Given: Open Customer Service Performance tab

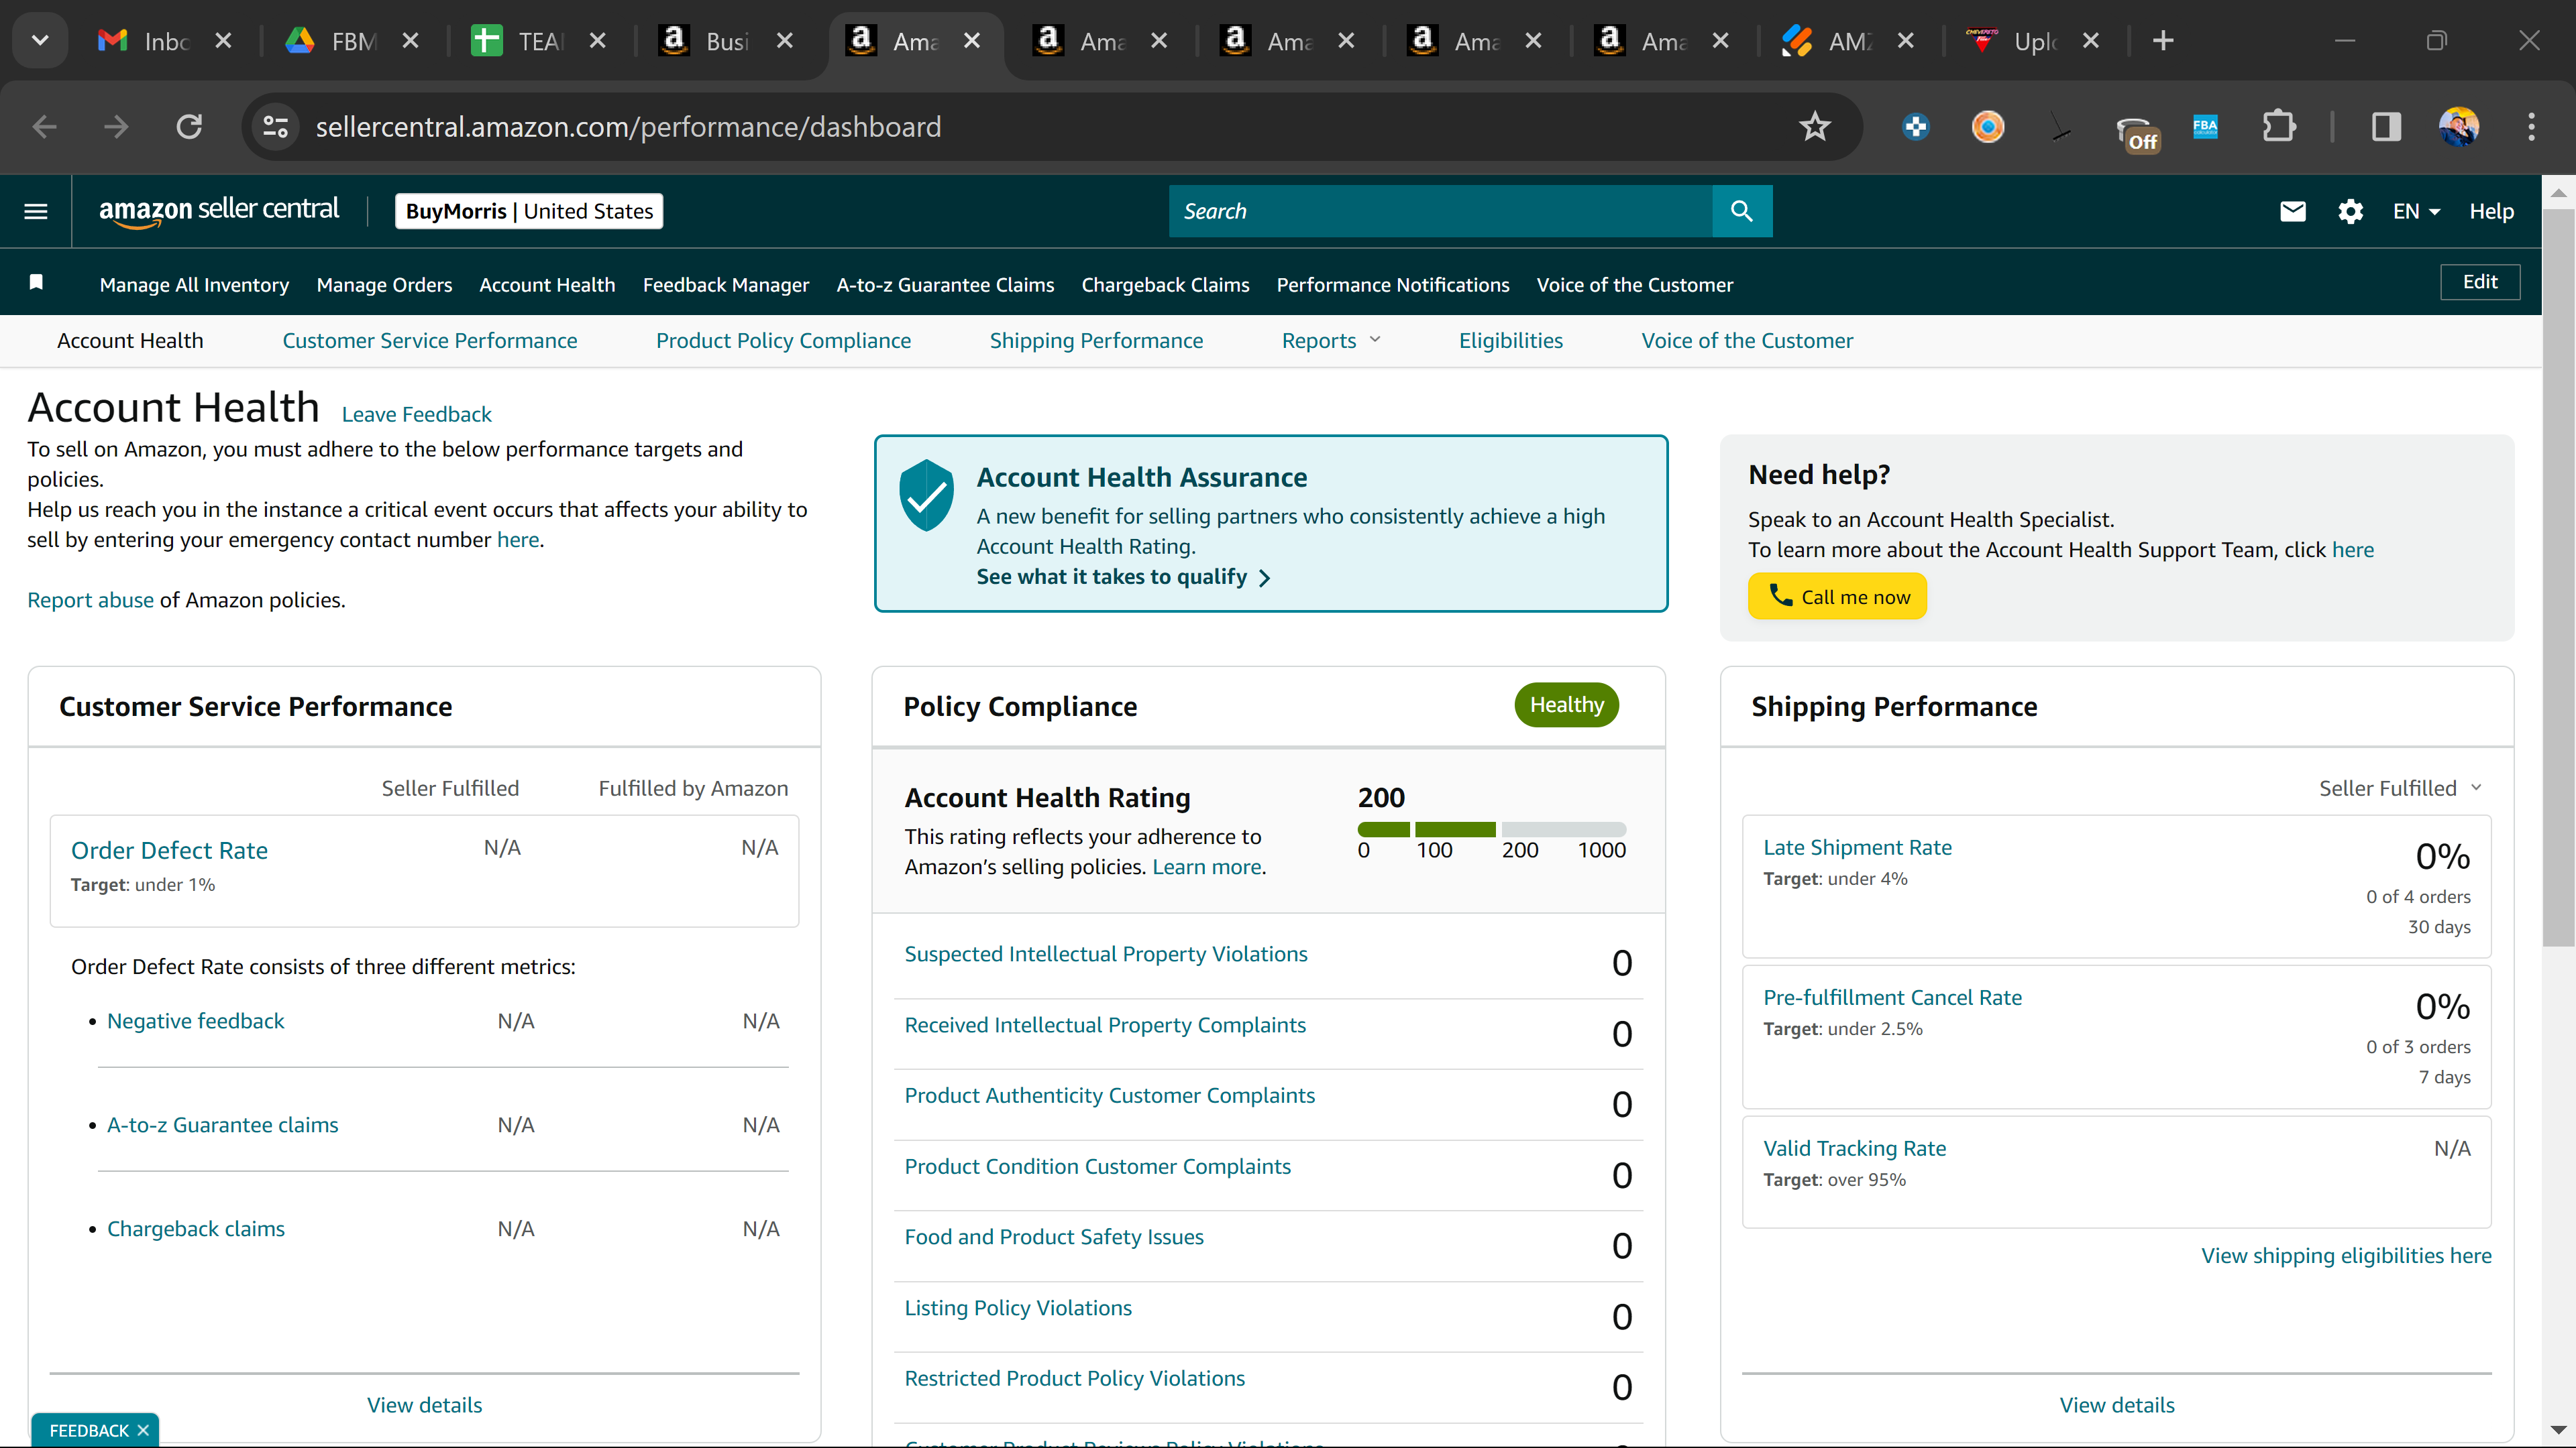Looking at the screenshot, I should pos(430,341).
